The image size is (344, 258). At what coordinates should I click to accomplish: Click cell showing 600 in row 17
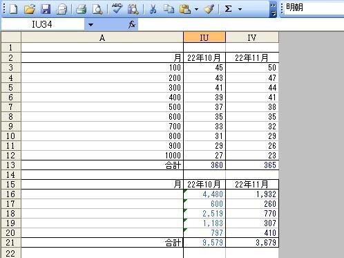(x=204, y=204)
